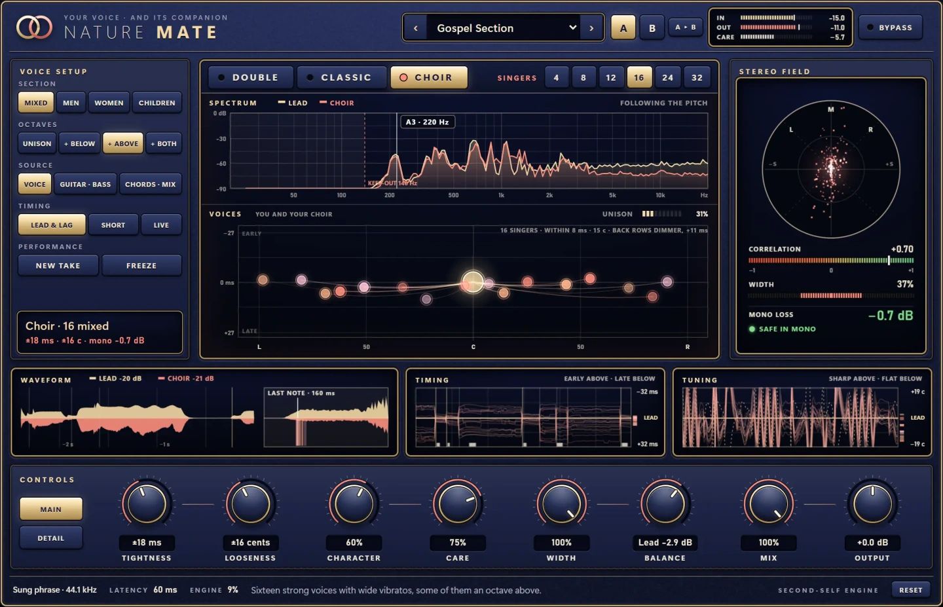Viewport: 943px width, 607px height.
Task: Toggle the Bypass button
Action: (x=890, y=28)
